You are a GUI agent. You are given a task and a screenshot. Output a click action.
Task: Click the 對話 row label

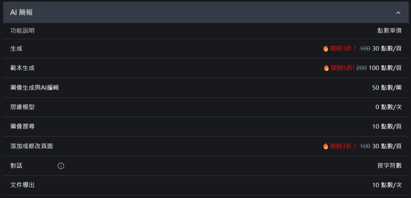[x=16, y=166]
